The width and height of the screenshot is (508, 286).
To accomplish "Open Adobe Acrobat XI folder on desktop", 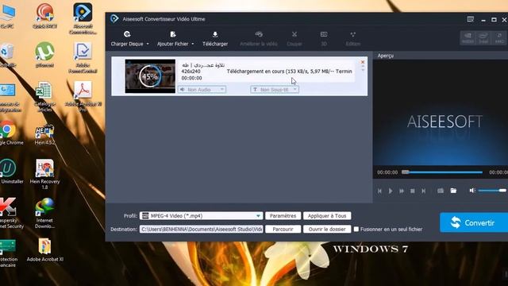I will point(44,249).
